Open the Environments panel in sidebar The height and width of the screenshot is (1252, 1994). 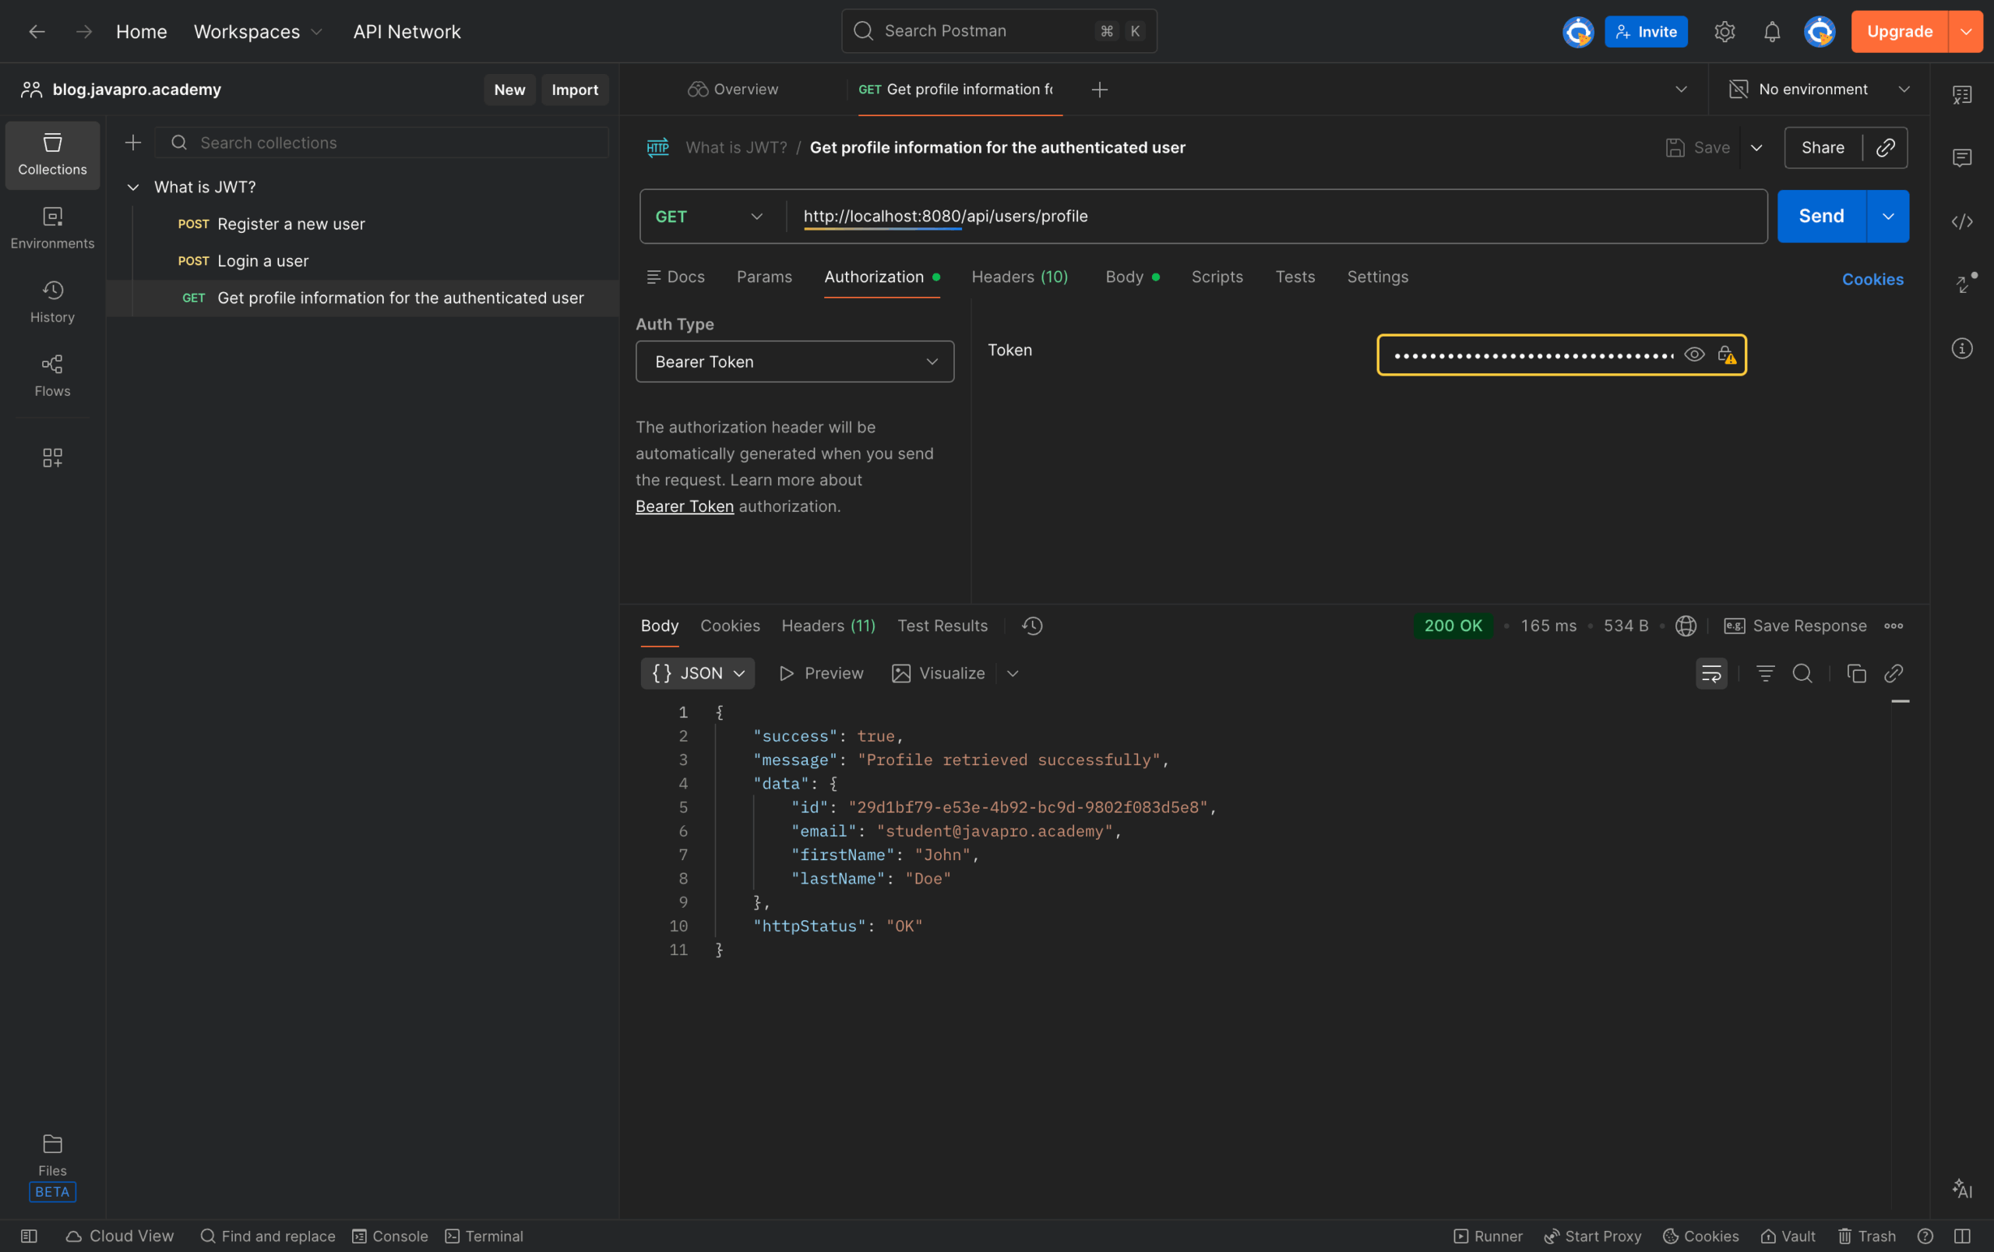point(52,226)
